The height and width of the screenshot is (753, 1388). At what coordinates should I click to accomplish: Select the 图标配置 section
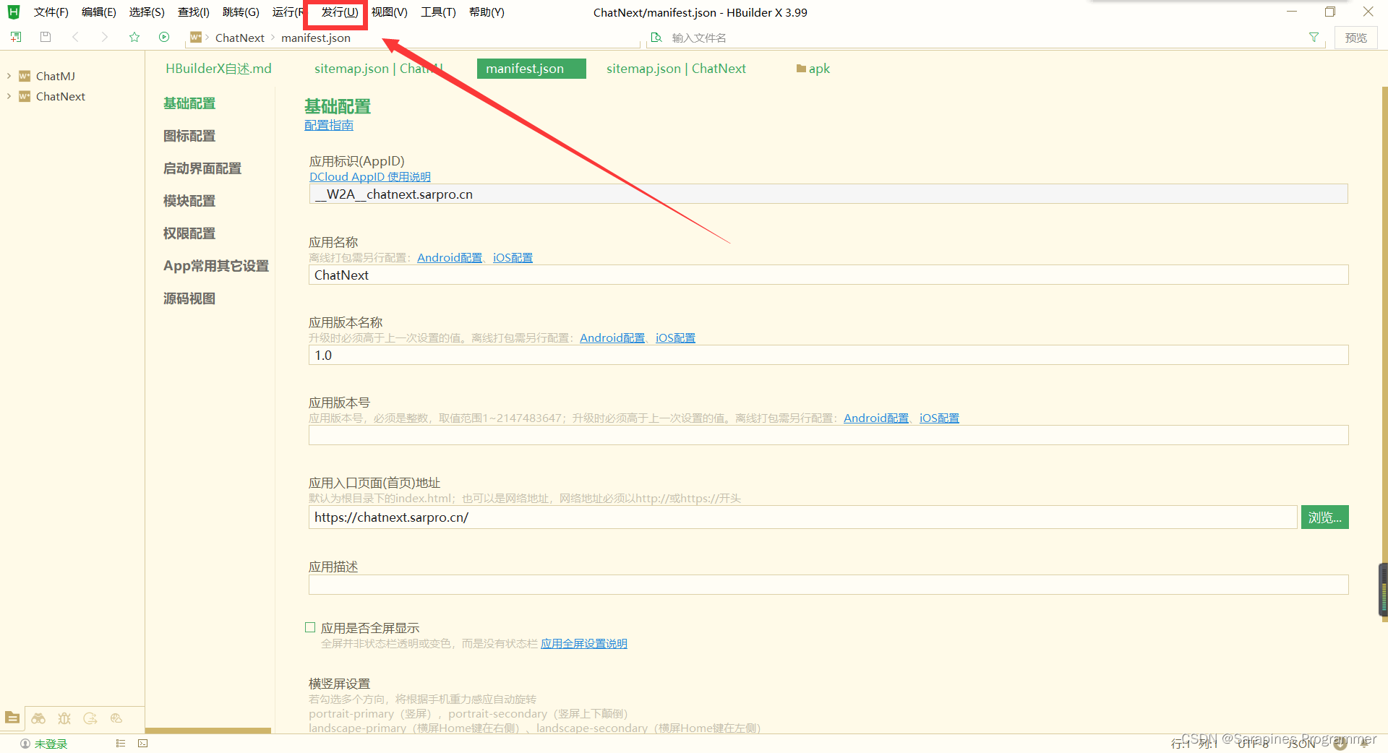pos(189,136)
